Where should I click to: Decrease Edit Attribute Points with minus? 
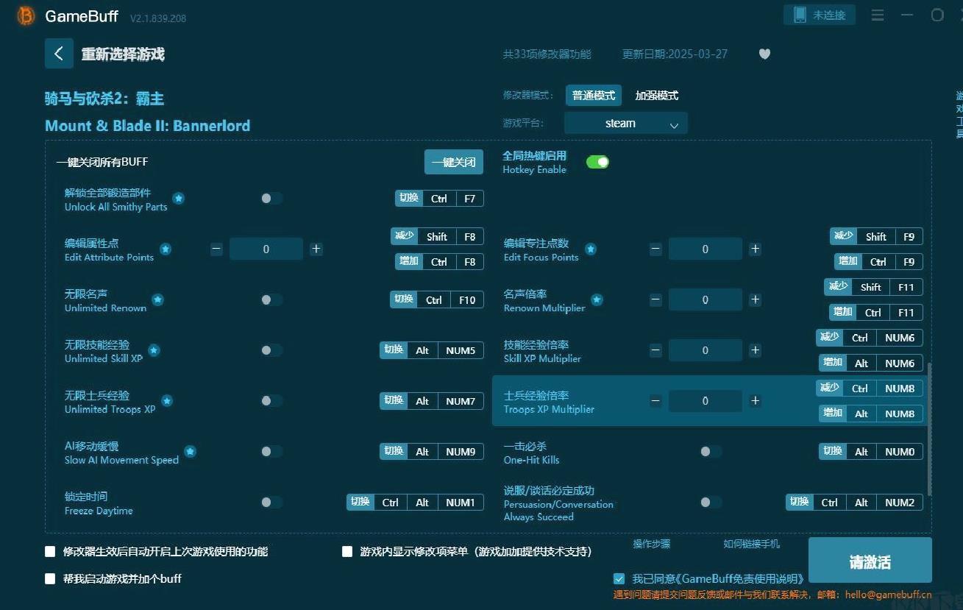[216, 249]
